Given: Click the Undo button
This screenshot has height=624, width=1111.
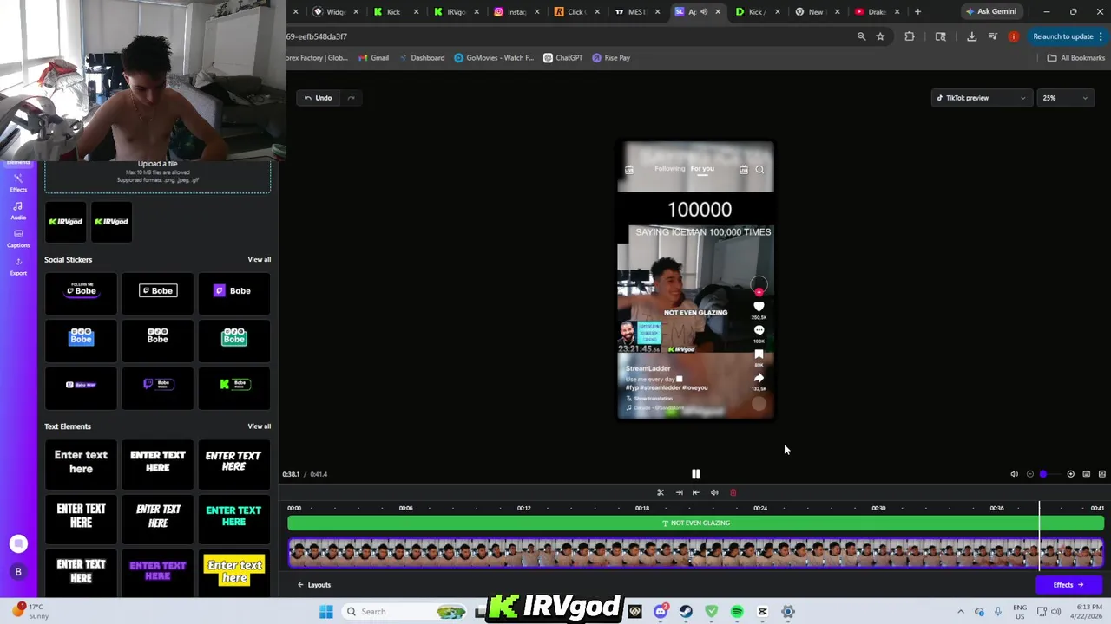Looking at the screenshot, I should point(318,98).
